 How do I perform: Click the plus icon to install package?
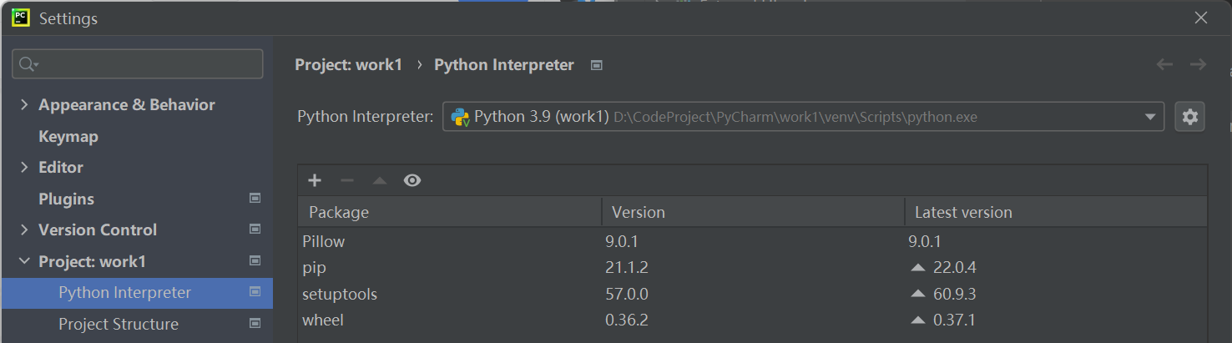(315, 180)
